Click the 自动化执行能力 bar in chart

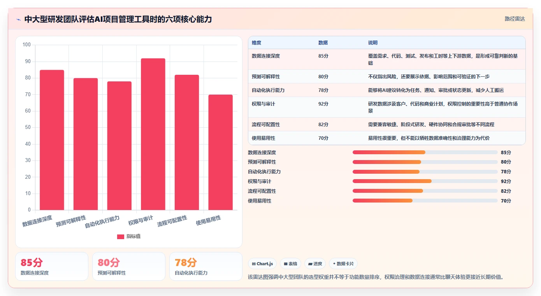click(119, 146)
